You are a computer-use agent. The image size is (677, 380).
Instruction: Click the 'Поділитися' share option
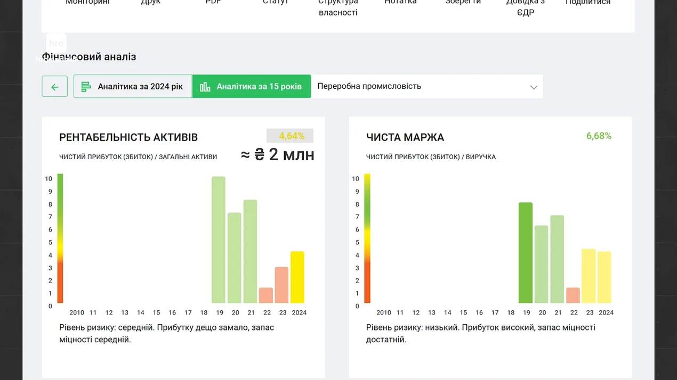(587, 3)
